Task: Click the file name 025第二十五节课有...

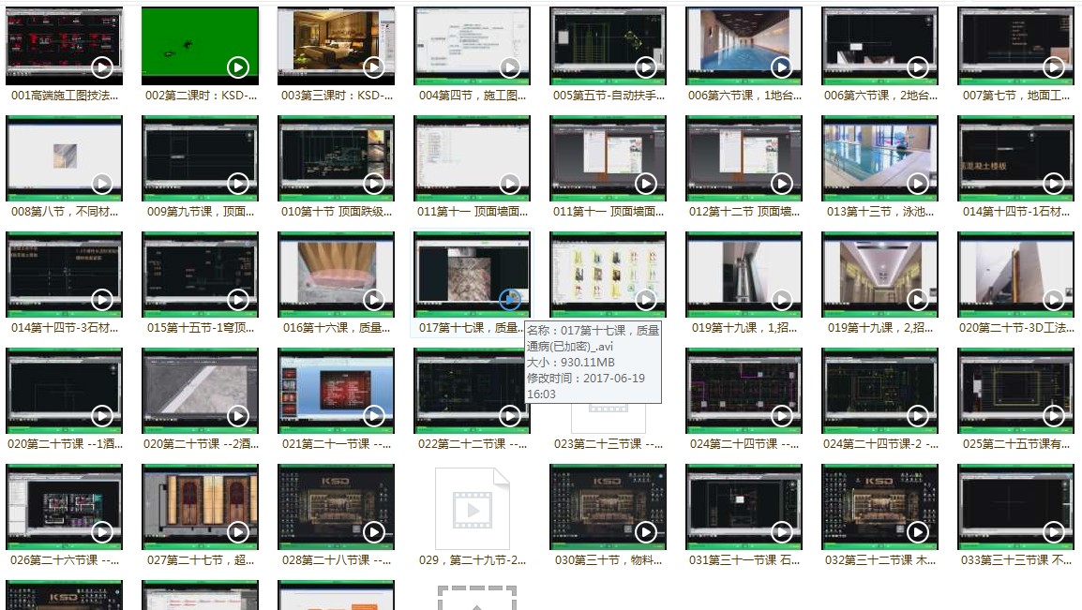Action: coord(1016,444)
